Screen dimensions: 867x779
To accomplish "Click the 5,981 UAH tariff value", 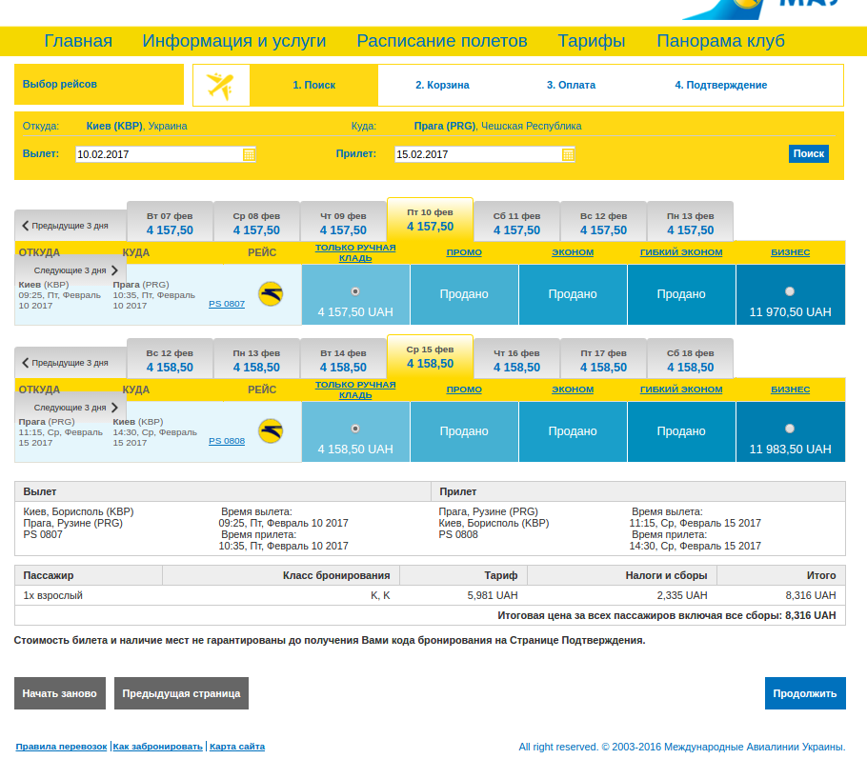I will coord(493,595).
